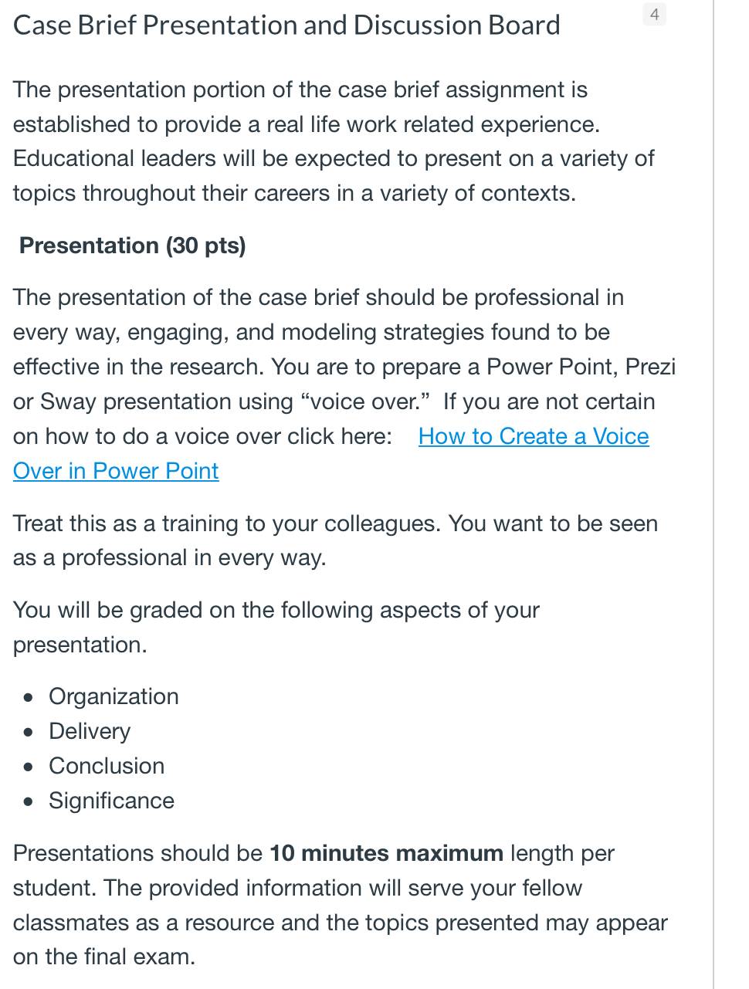The height and width of the screenshot is (989, 749).
Task: Click the 'Organization' bullet item
Action: pyautogui.click(x=114, y=696)
